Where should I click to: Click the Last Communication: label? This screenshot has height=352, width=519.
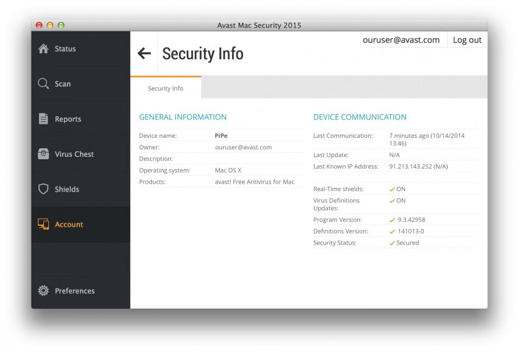point(343,135)
